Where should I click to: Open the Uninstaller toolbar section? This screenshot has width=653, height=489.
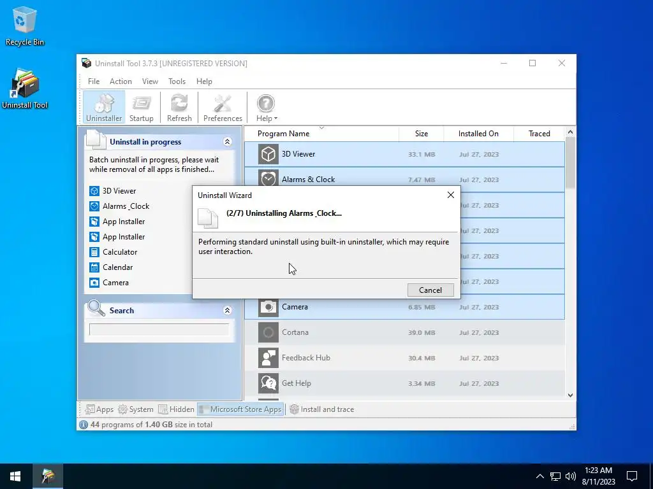pyautogui.click(x=104, y=108)
